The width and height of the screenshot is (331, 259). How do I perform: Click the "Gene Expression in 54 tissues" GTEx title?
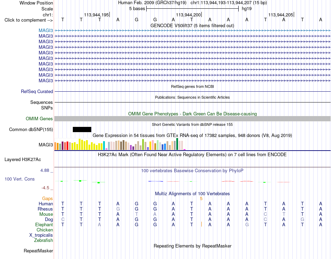pos(192,135)
